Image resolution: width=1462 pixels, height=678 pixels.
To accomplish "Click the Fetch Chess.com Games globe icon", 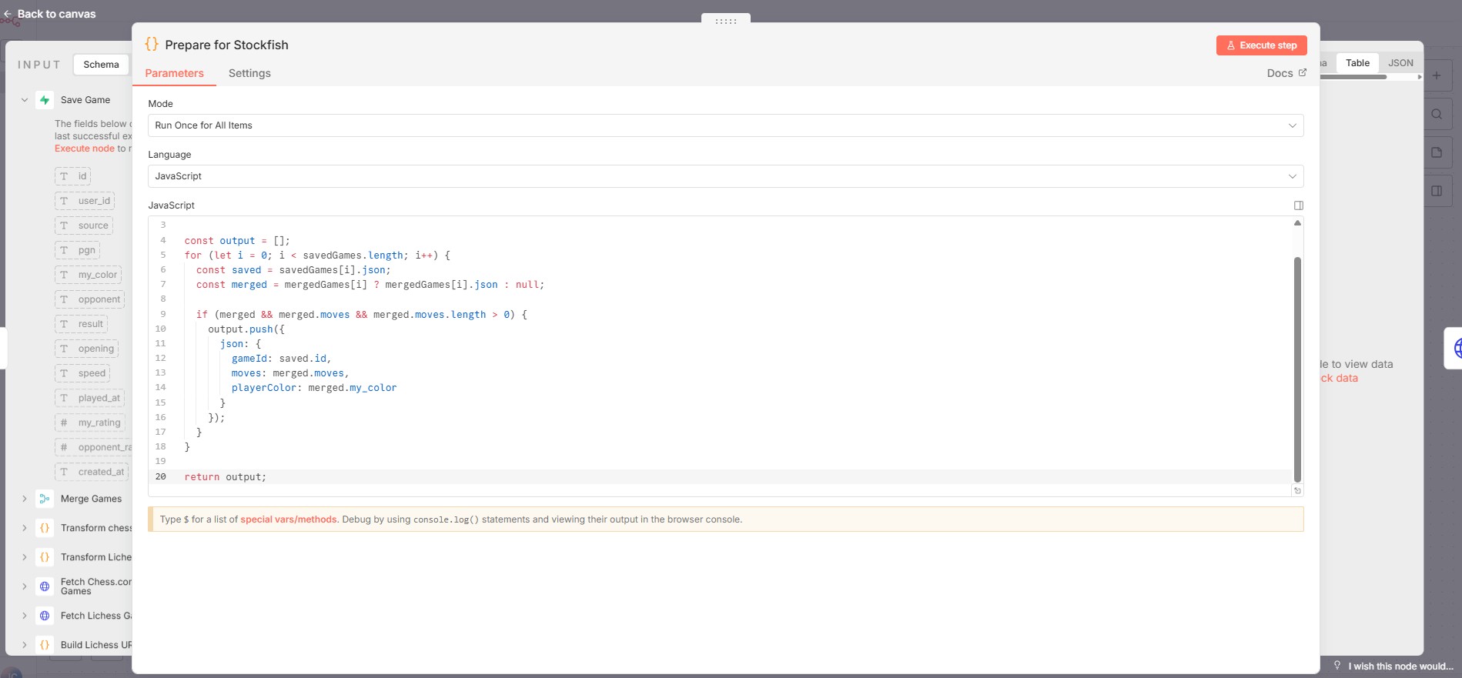I will coord(45,586).
